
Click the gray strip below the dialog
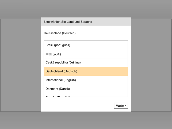tap(86, 120)
